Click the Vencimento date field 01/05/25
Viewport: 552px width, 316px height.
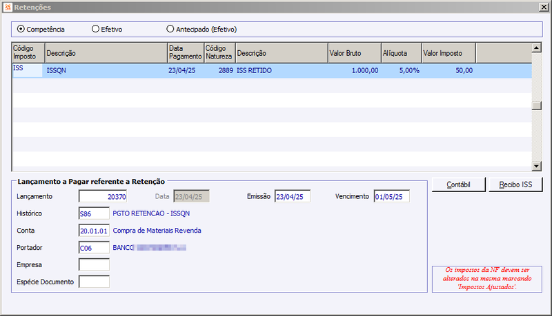click(391, 196)
